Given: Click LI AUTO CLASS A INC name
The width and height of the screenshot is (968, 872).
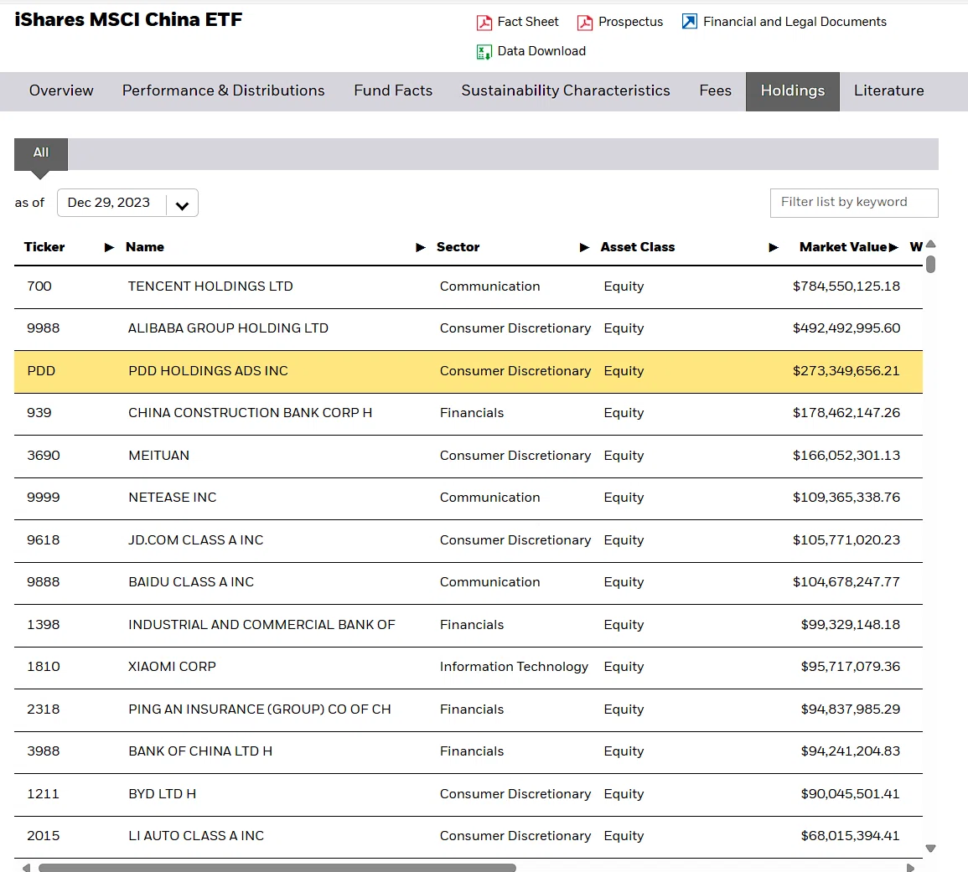Looking at the screenshot, I should coord(196,836).
